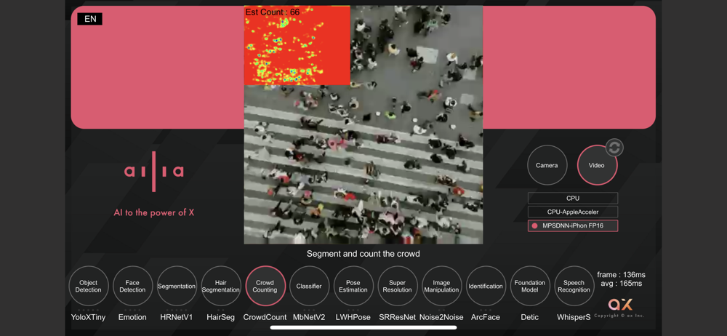The height and width of the screenshot is (336, 727).
Task: Switch to Hair Segmentation mode
Action: point(221,286)
